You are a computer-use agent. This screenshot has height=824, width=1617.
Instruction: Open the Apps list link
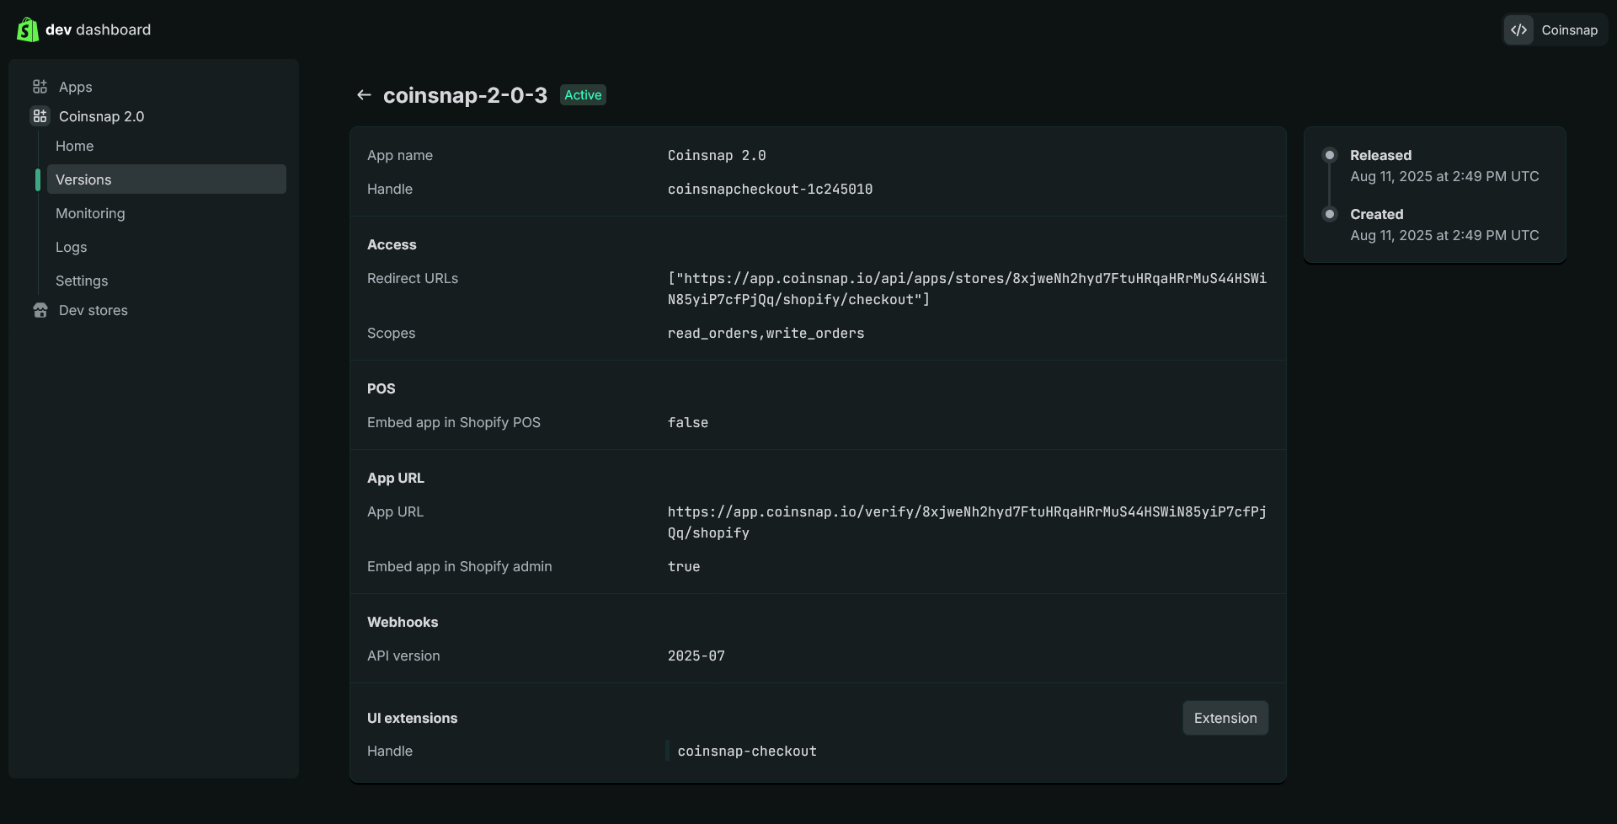tap(75, 87)
